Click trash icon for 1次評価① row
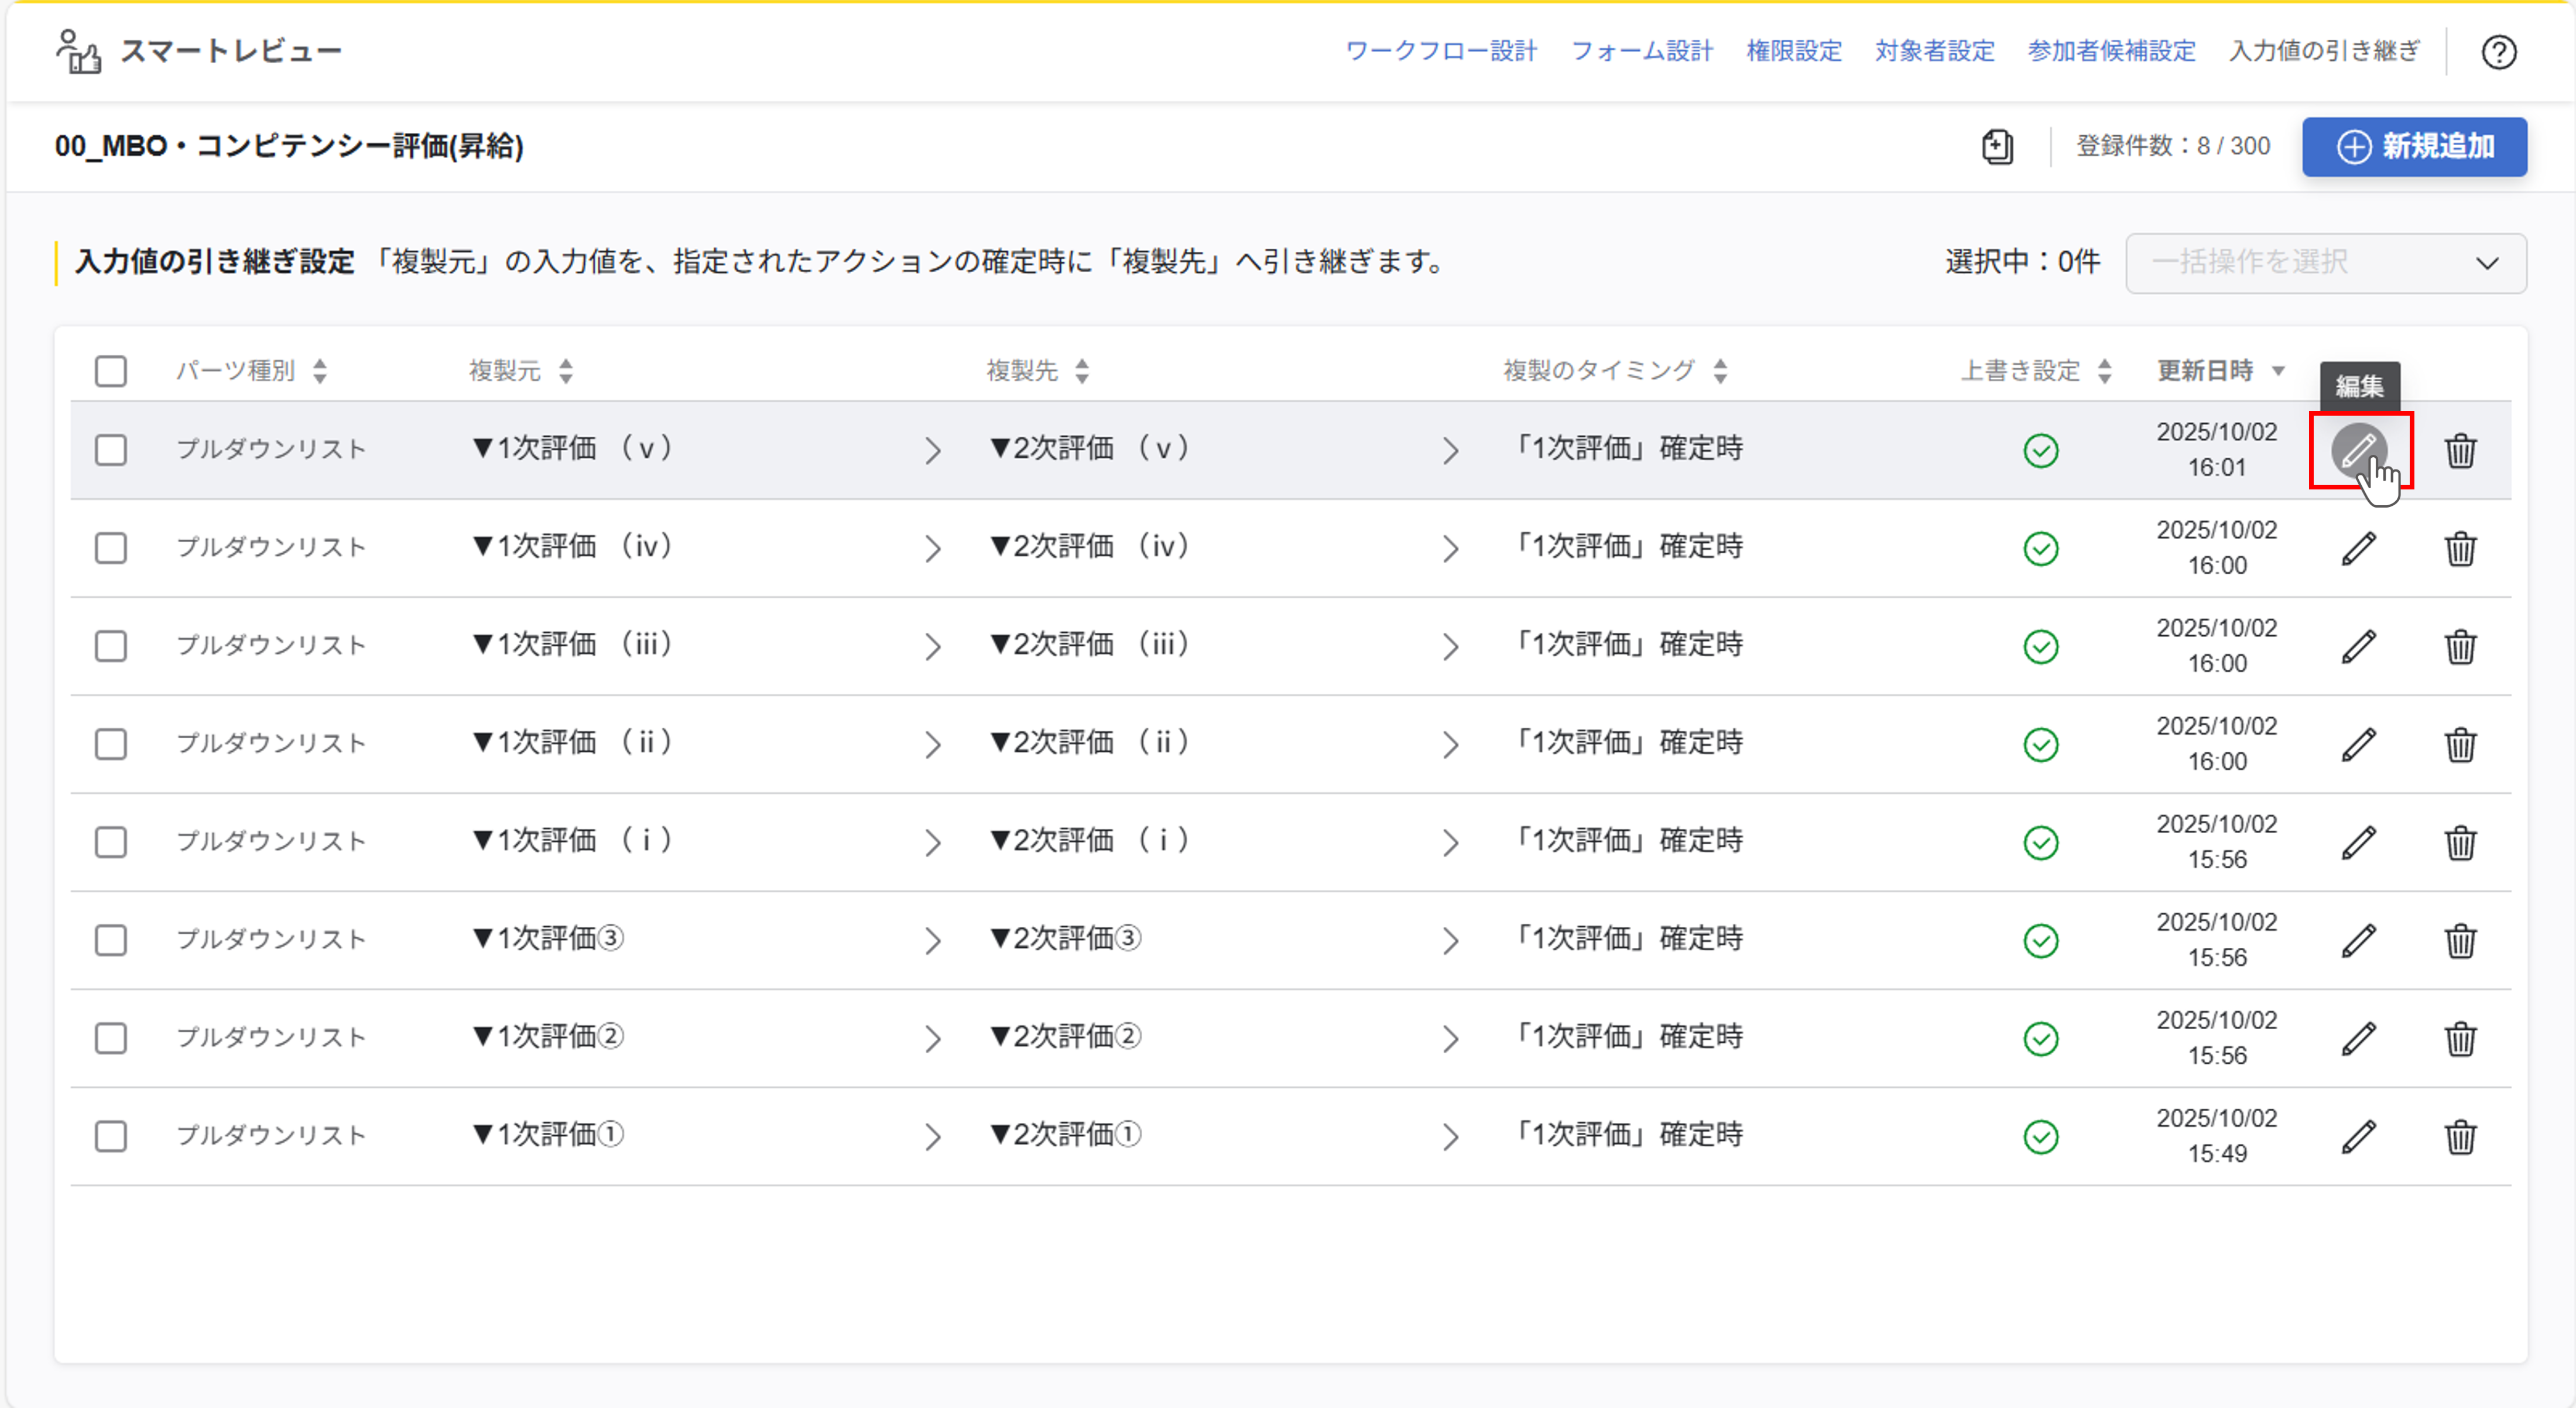Image resolution: width=2576 pixels, height=1408 pixels. tap(2460, 1136)
